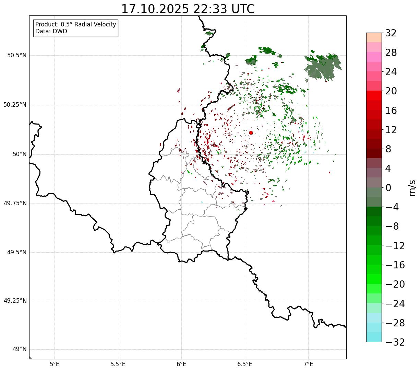The height and width of the screenshot is (371, 420).
Task: Click the latitude label "49.5°N"
Action: [17, 252]
